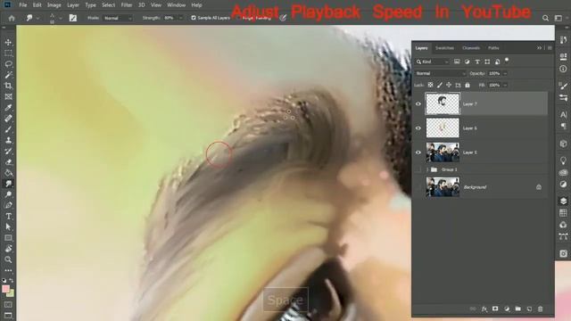Select the Path Selection tool
571x321 pixels.
click(x=8, y=227)
